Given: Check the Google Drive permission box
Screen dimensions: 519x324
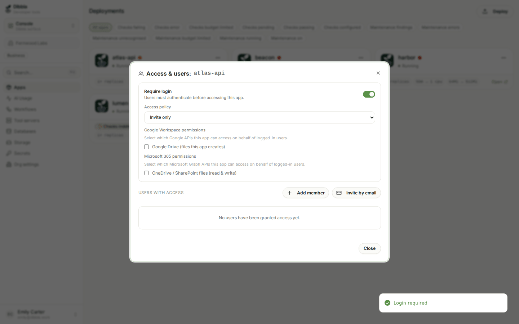Looking at the screenshot, I should pos(147,147).
